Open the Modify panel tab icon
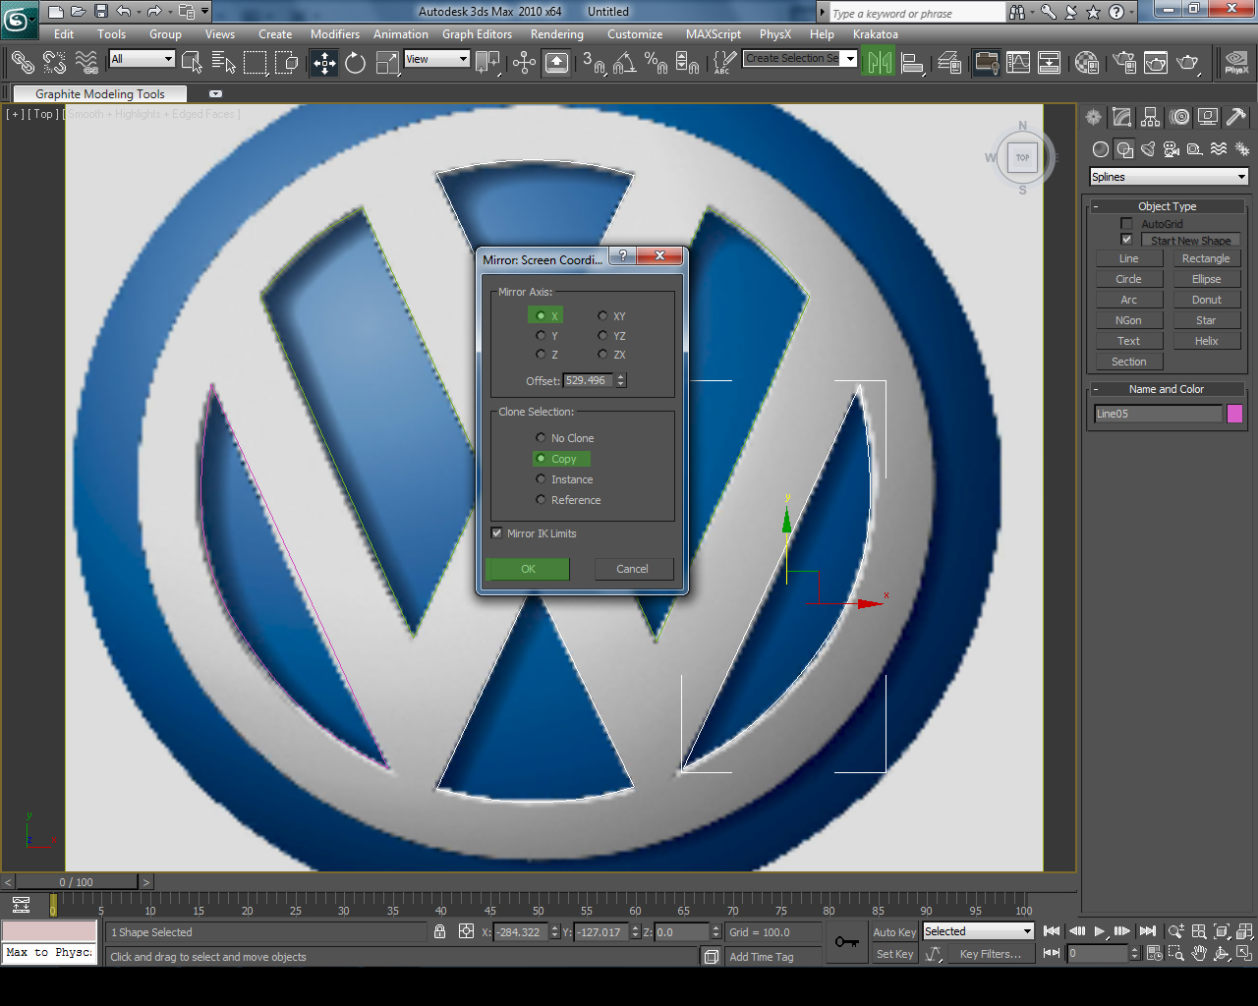The width and height of the screenshot is (1258, 1006). click(x=1121, y=117)
